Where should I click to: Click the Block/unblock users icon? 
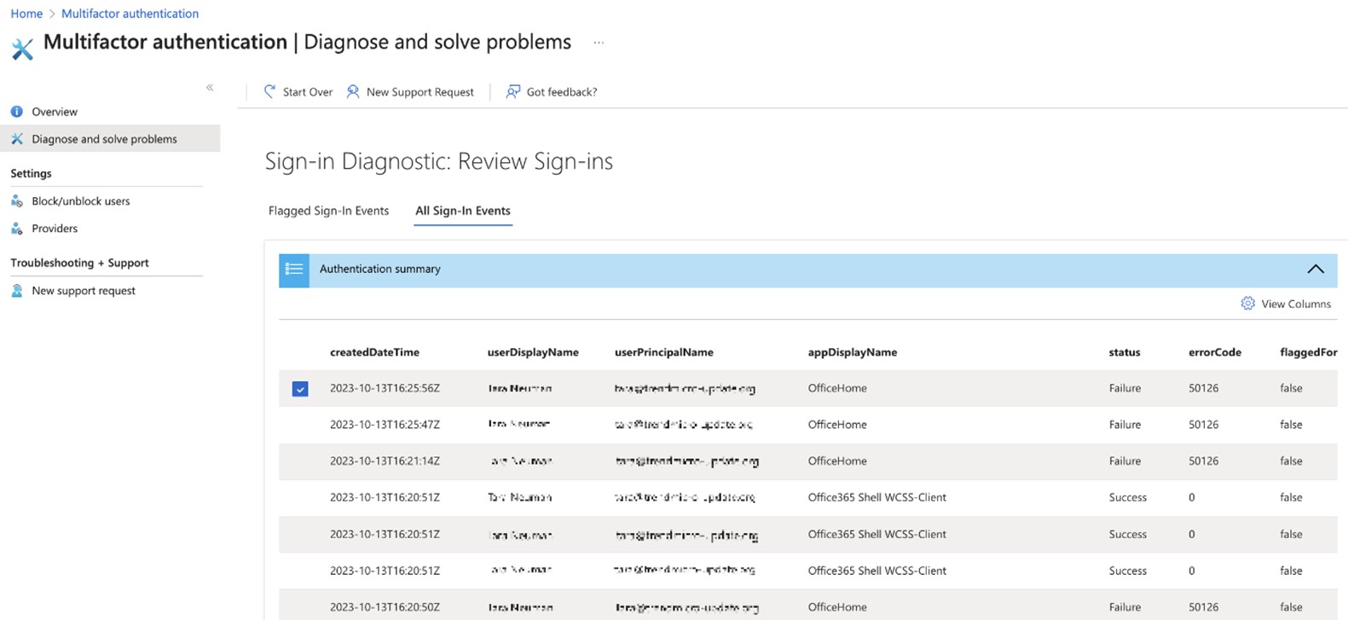click(x=17, y=201)
